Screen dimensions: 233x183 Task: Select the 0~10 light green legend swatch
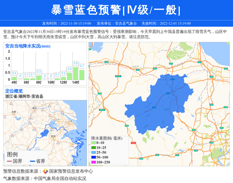[x=94, y=143]
